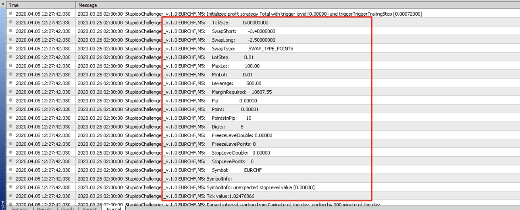Switch to the Results tab
The width and height of the screenshot is (520, 210).
pos(45,209)
